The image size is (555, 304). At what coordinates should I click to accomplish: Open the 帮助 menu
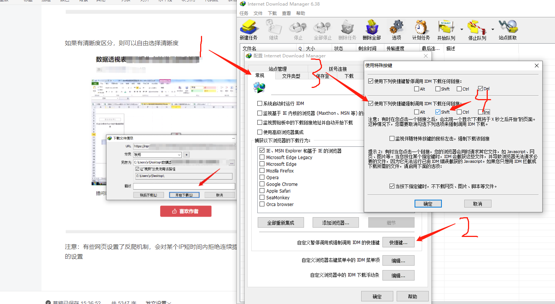pos(301,13)
